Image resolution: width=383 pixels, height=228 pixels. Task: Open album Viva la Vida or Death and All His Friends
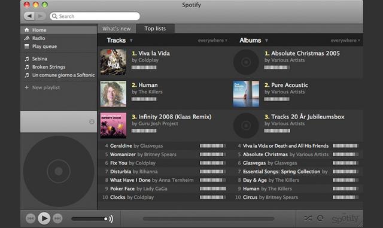[285, 146]
